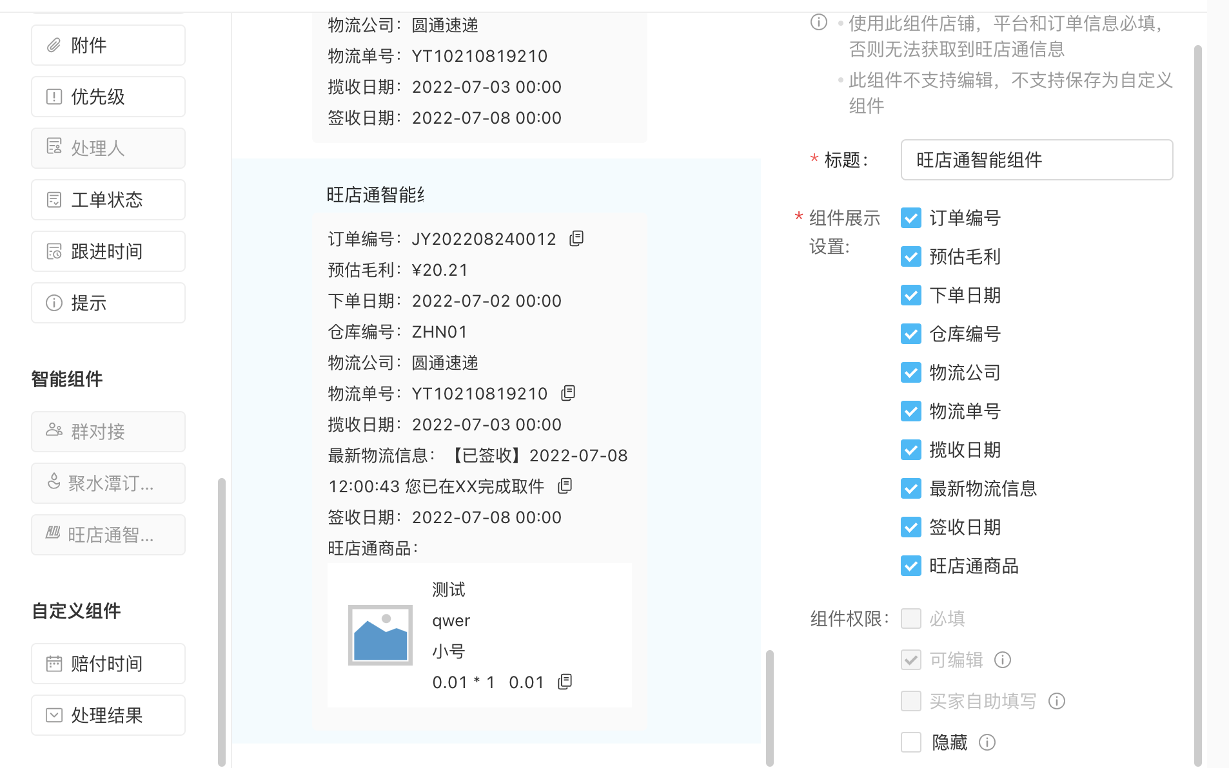The image size is (1229, 768).
Task: Uncheck the 揽收日期 display checkbox
Action: pos(911,450)
